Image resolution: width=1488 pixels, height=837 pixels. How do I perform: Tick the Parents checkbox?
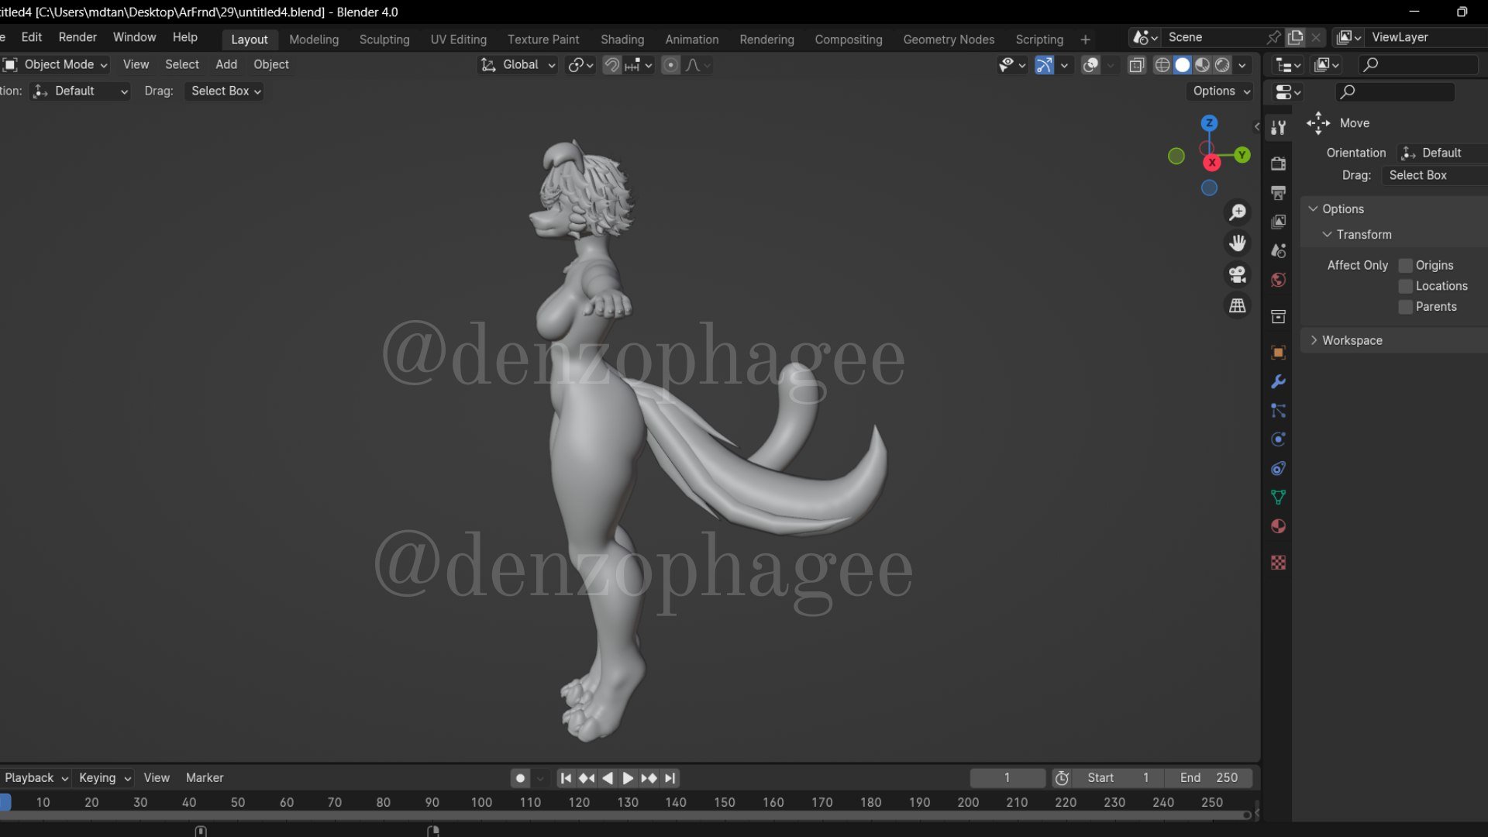click(x=1405, y=307)
